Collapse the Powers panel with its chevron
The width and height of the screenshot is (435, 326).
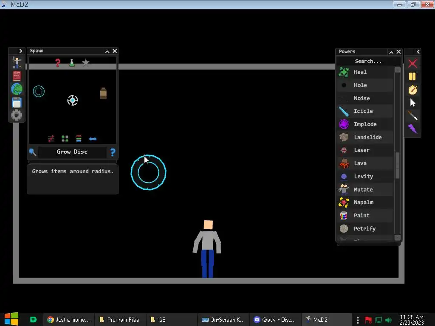[x=391, y=52]
